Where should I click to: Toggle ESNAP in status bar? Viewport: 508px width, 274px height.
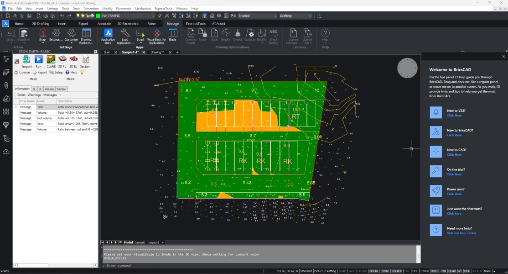click(384, 271)
